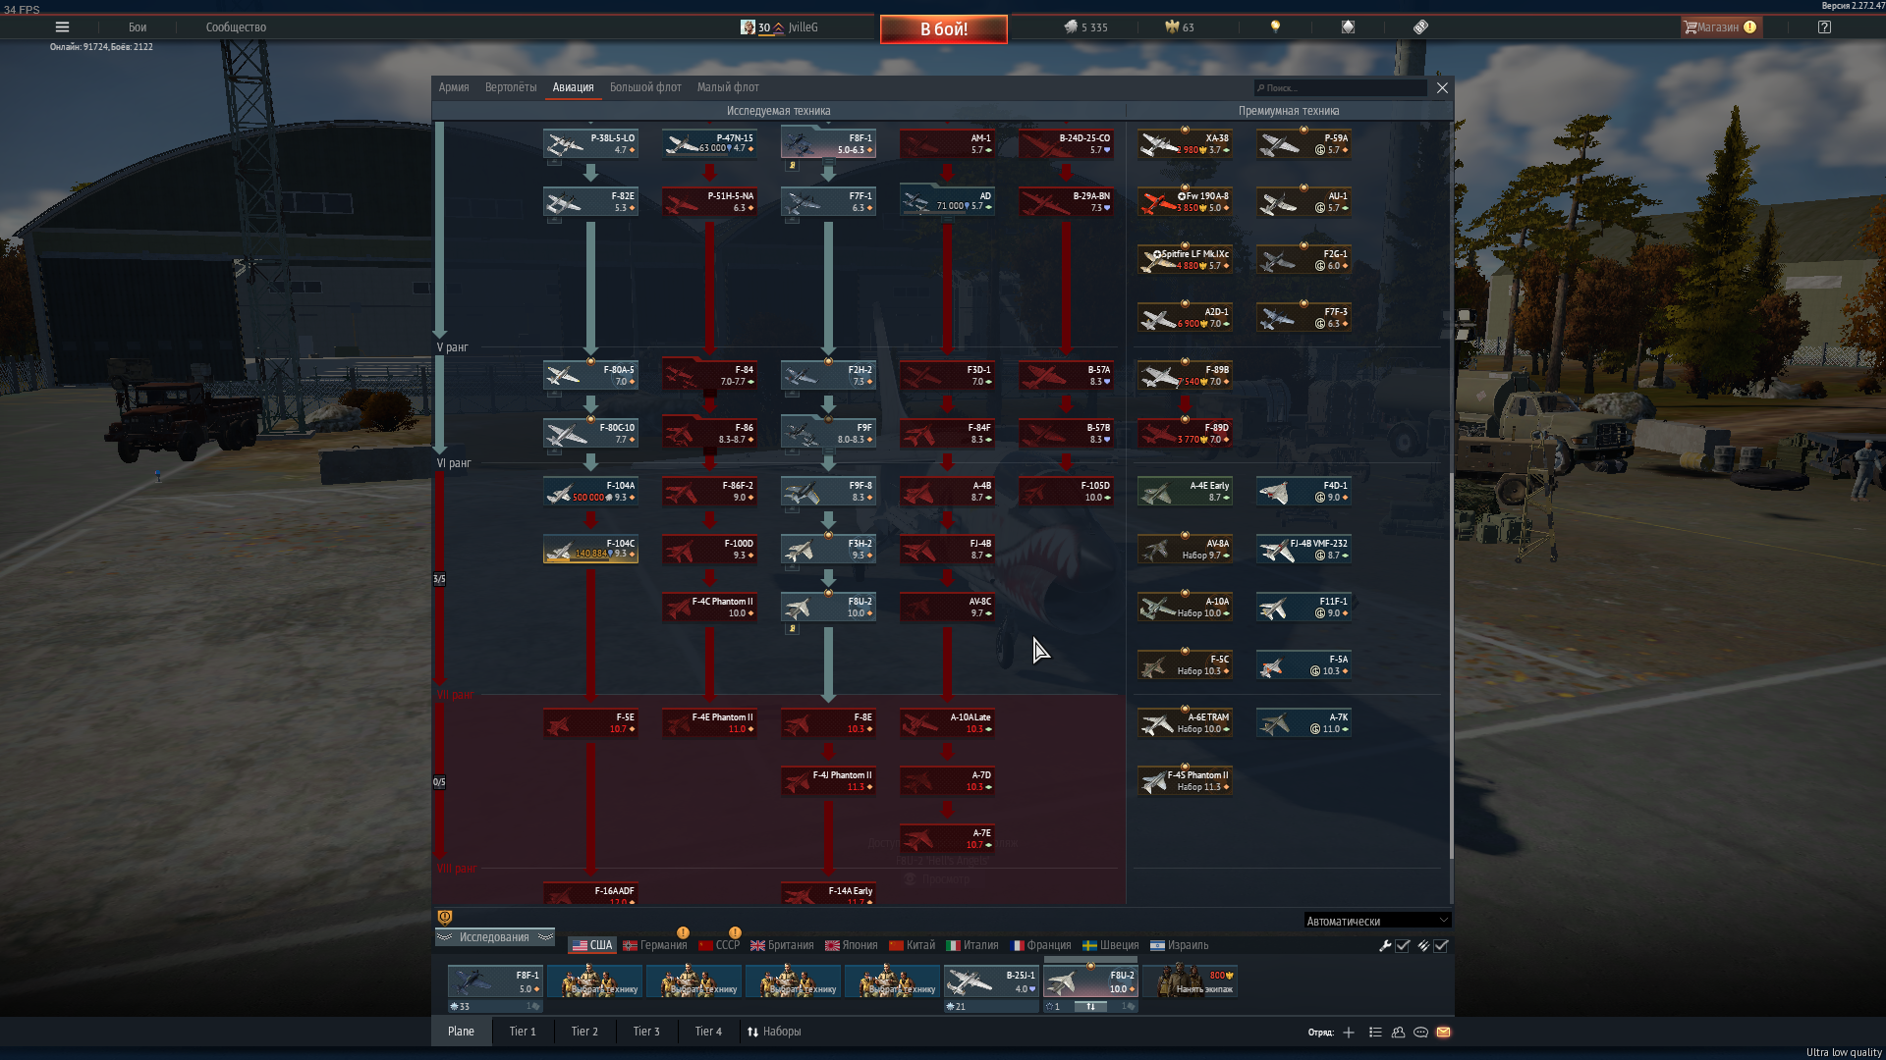
Task: Select the СССР nation
Action: coord(719,945)
